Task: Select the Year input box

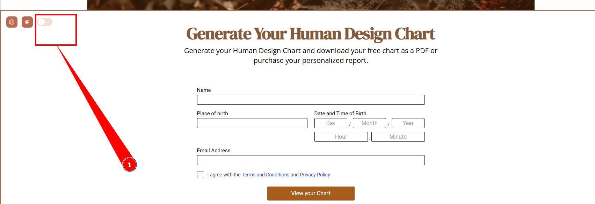Action: tap(408, 123)
